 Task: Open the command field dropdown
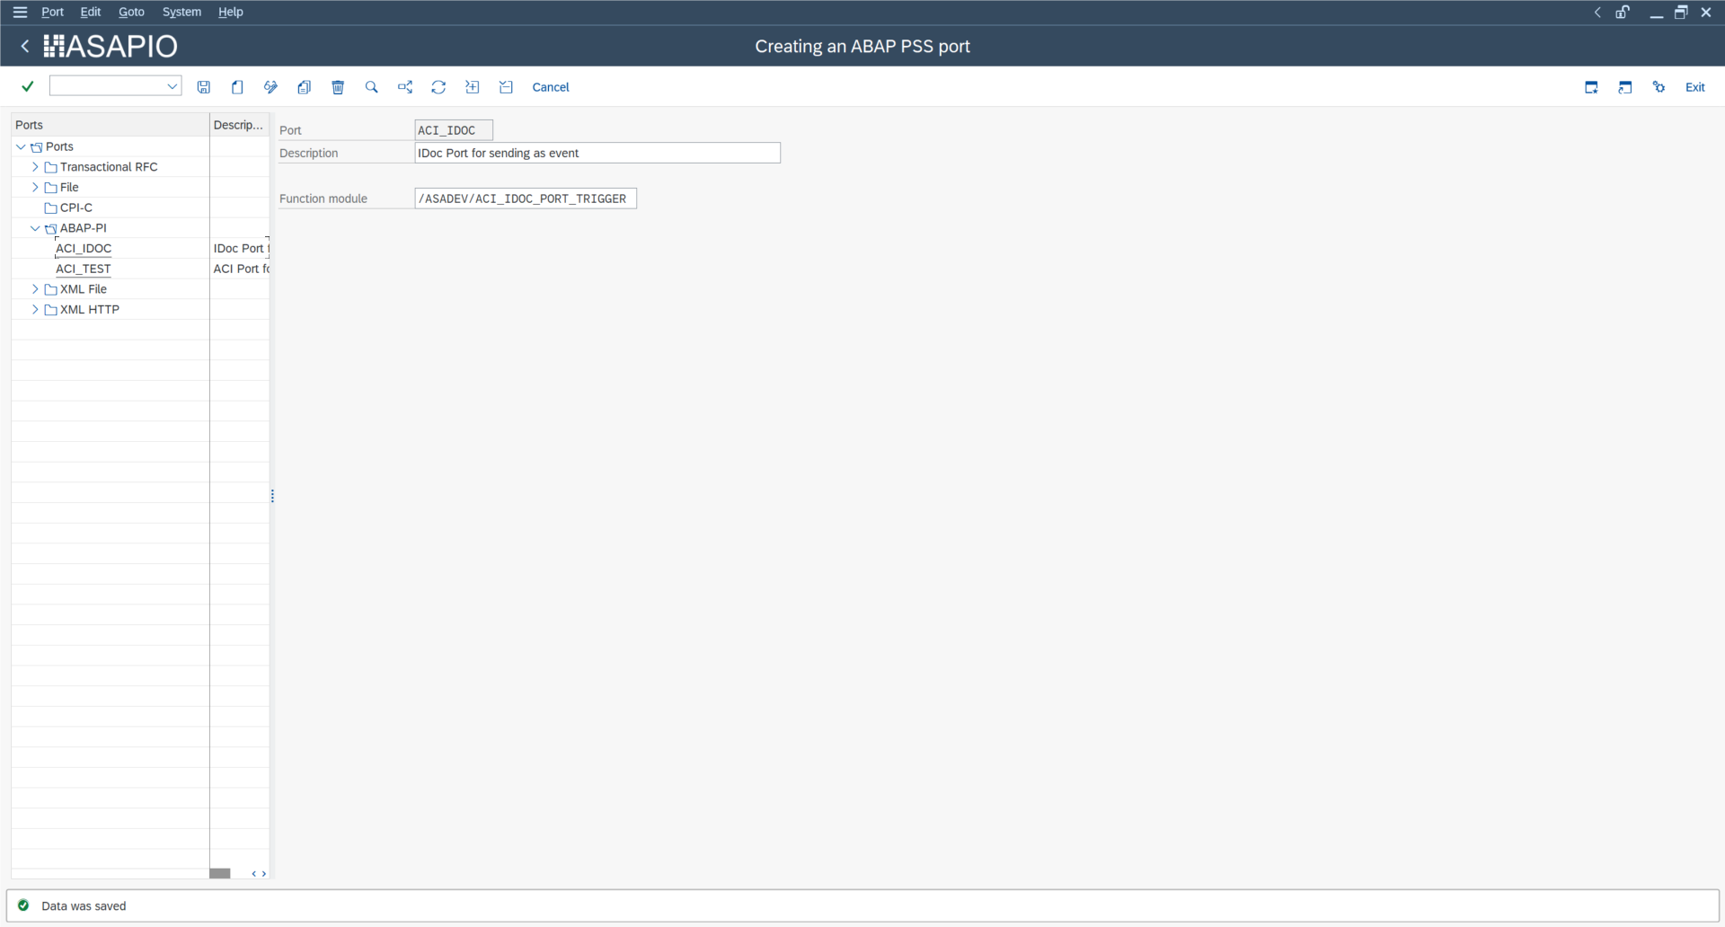click(172, 86)
